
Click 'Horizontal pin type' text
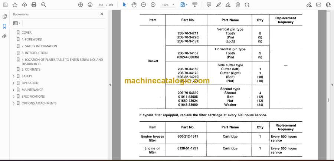(x=230, y=49)
